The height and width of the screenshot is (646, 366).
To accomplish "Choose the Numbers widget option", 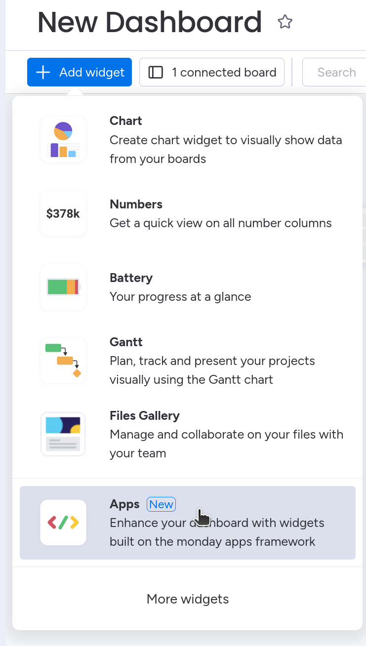I will (x=136, y=204).
